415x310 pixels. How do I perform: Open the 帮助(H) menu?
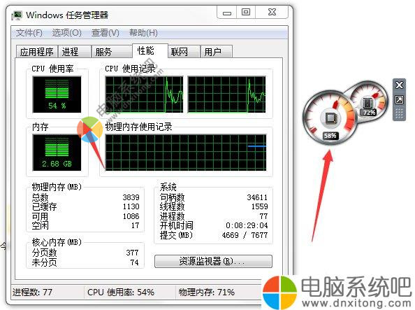tap(143, 33)
